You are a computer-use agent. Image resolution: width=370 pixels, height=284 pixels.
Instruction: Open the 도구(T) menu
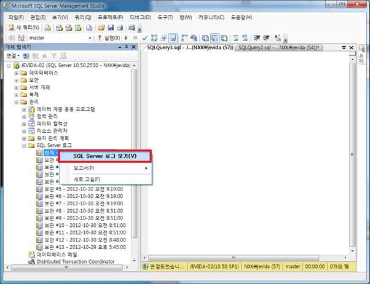point(165,17)
